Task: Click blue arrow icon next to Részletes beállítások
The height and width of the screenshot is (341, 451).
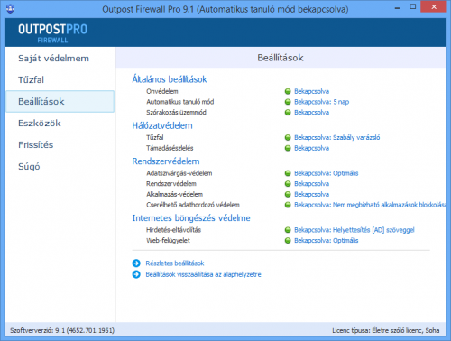Action: (136, 263)
